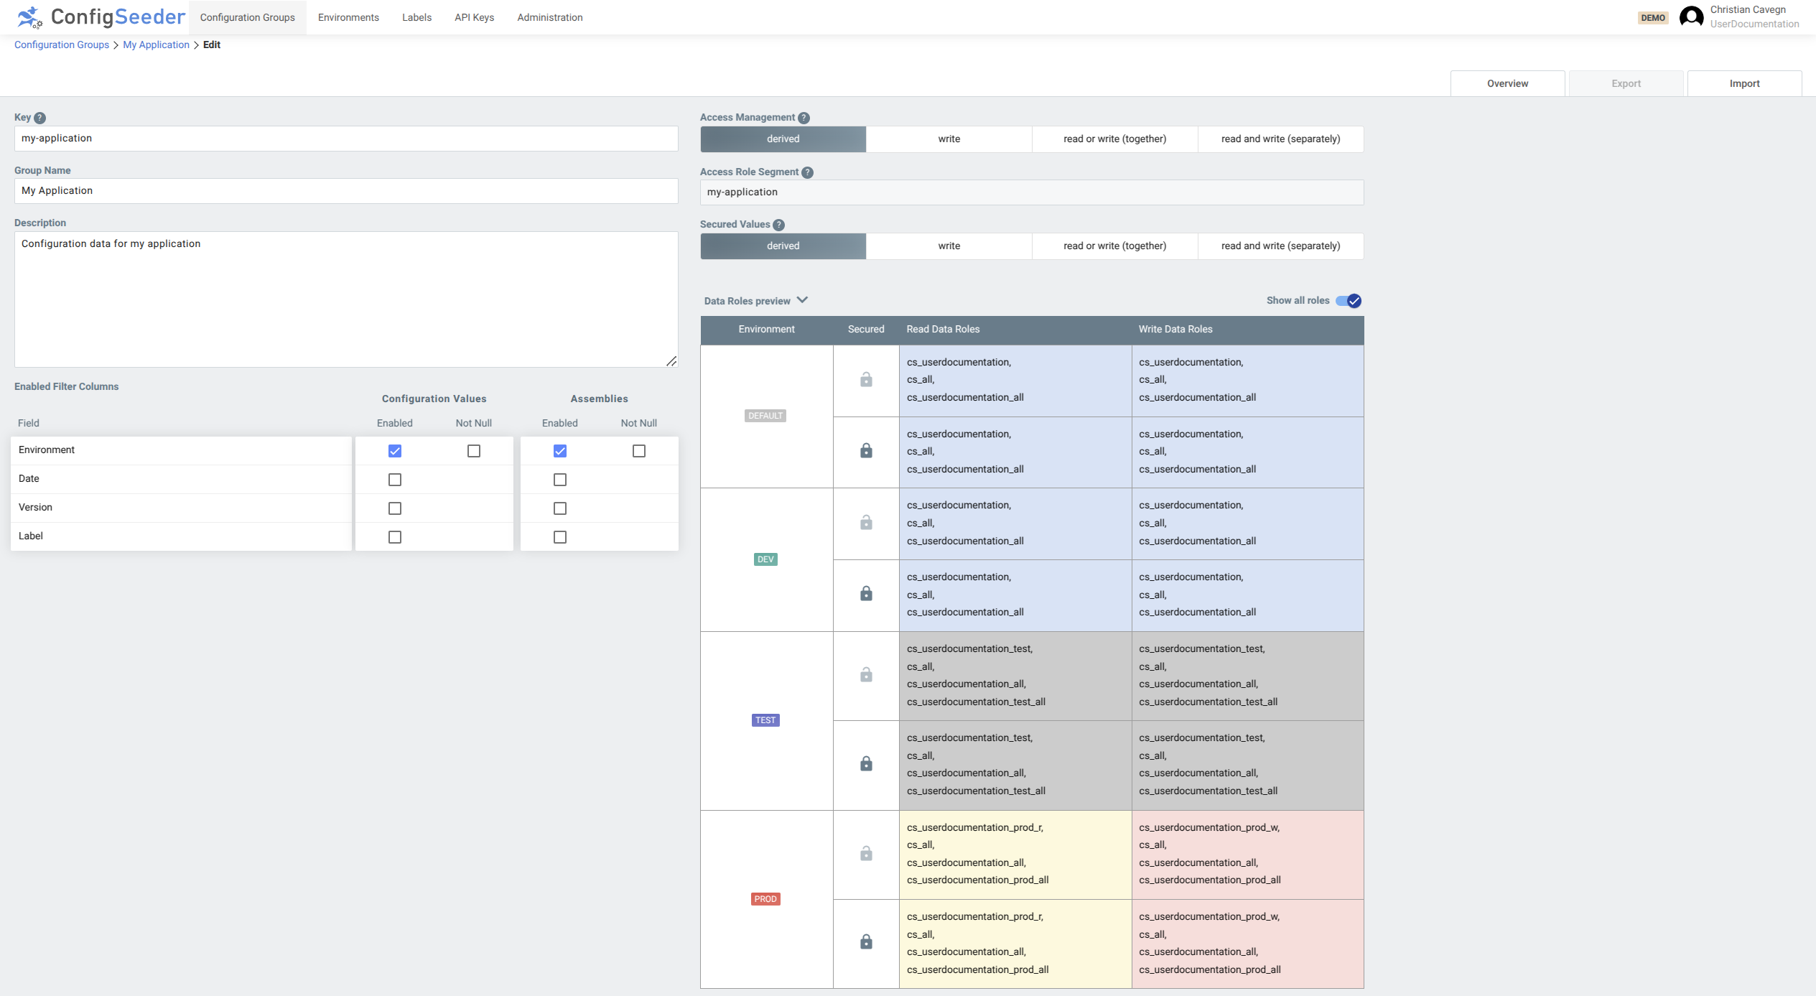Uncheck Environment under Configuration Values Enabled
The image size is (1816, 996).
click(394, 450)
